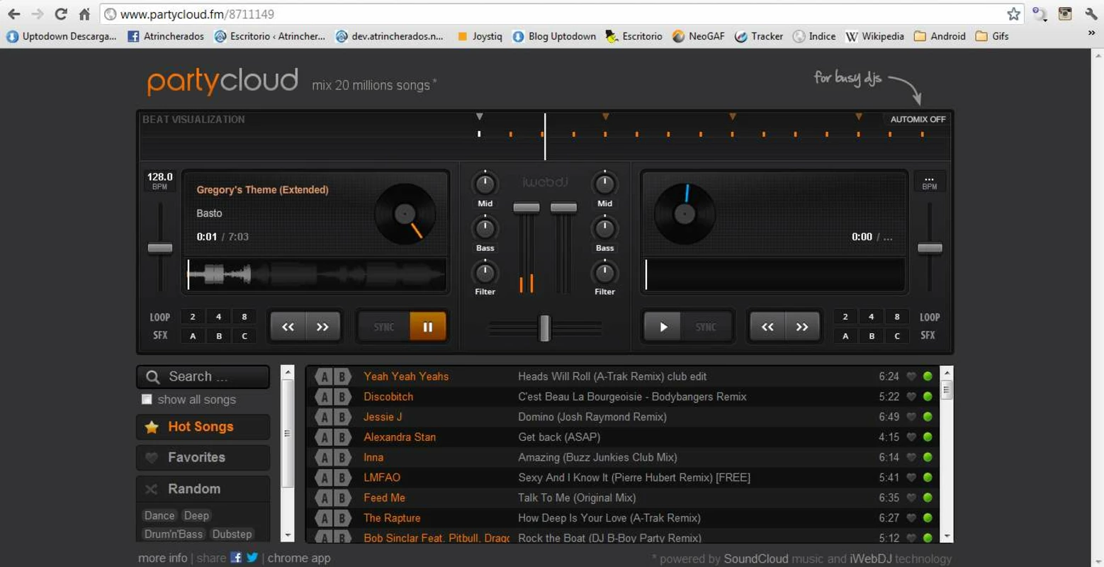Set left deck loop to 4
1104x567 pixels.
[x=218, y=317]
